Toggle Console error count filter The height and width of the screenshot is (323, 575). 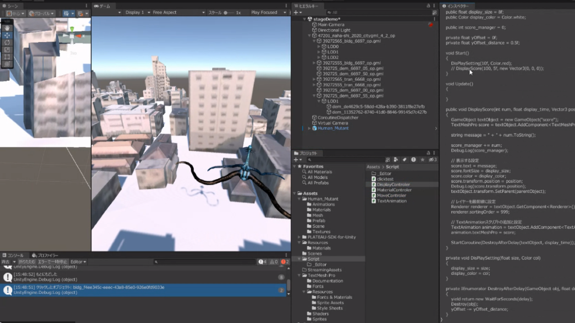(x=285, y=262)
